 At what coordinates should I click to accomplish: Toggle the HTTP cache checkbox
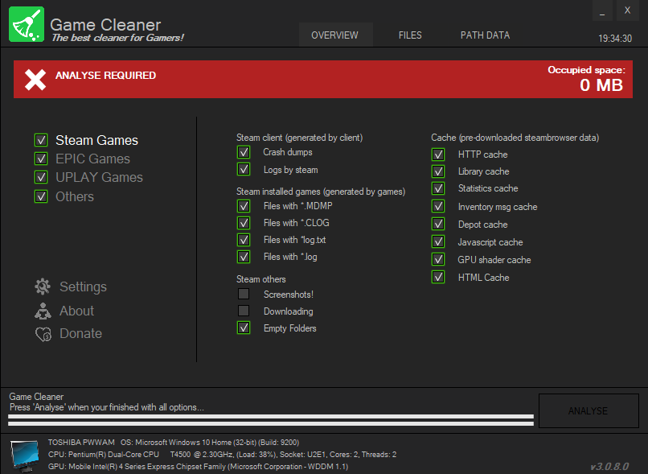point(438,155)
